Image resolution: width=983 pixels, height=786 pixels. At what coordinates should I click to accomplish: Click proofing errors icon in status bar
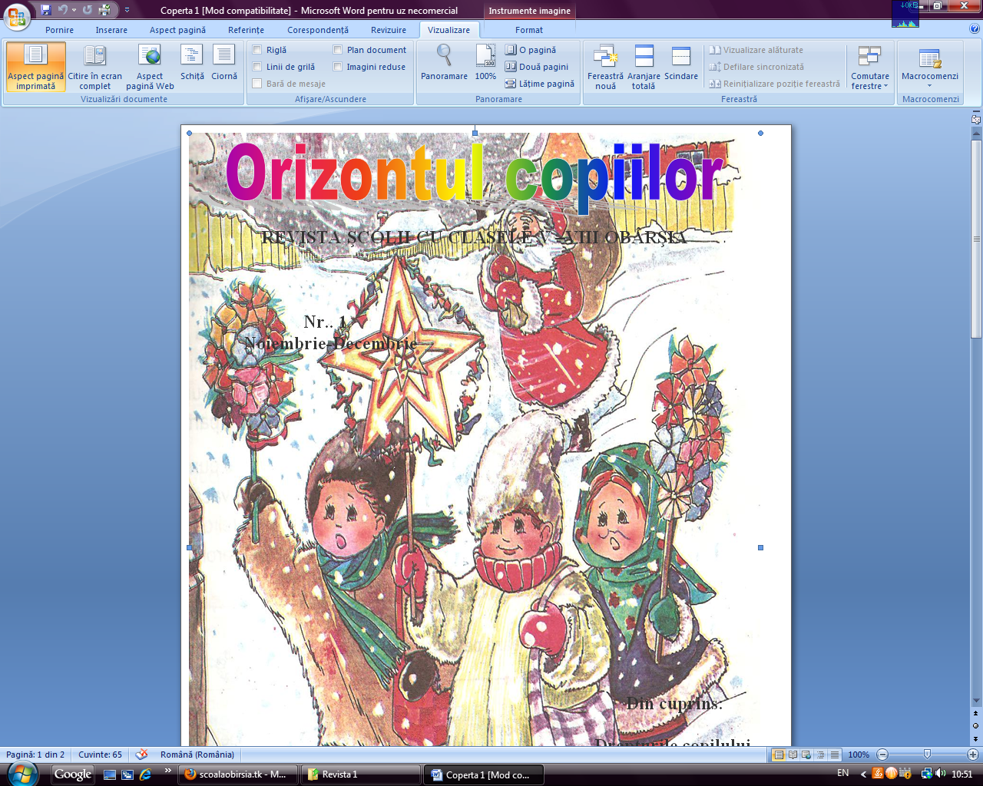141,755
